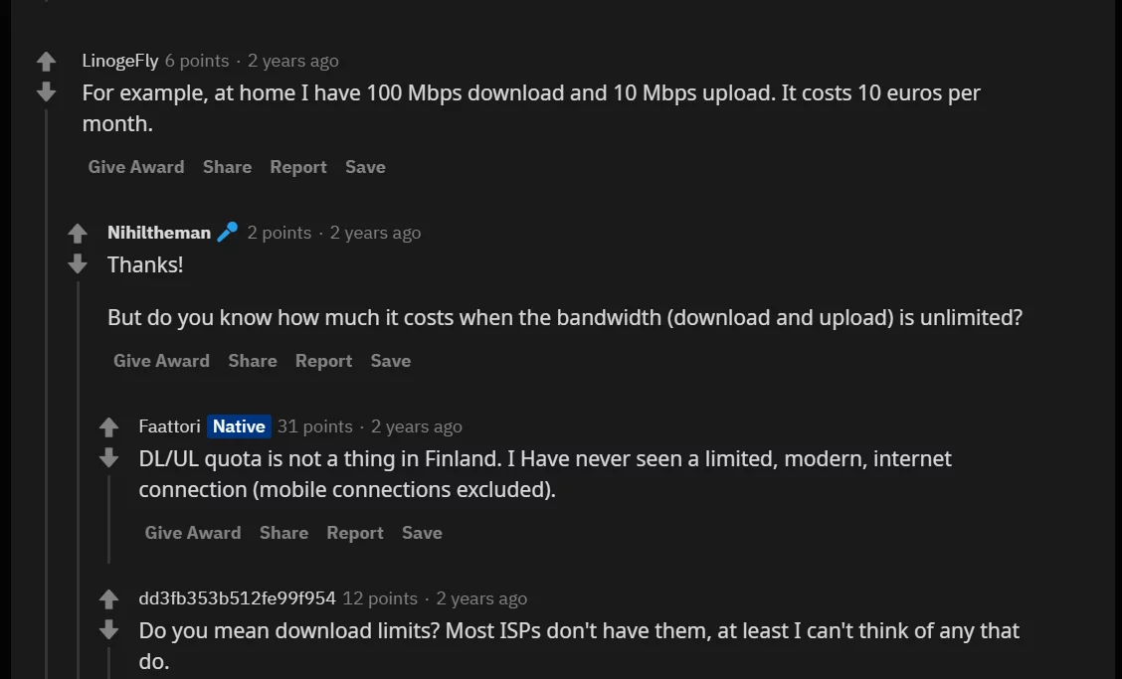
Task: Click the microphone OP icon beside Nihiltheman
Action: (x=228, y=233)
